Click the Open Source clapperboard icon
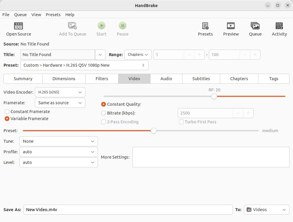This screenshot has height=222, width=293. pyautogui.click(x=18, y=26)
